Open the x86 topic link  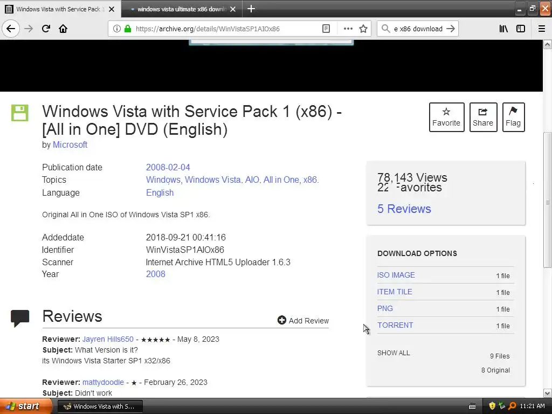tap(310, 180)
